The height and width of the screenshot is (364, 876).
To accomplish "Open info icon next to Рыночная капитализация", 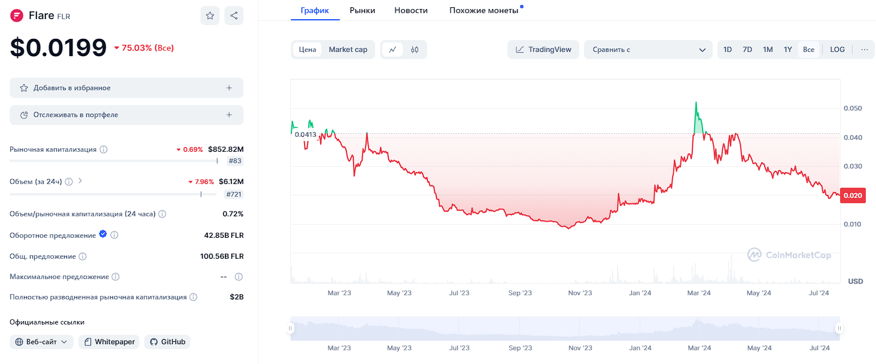I will 104,149.
